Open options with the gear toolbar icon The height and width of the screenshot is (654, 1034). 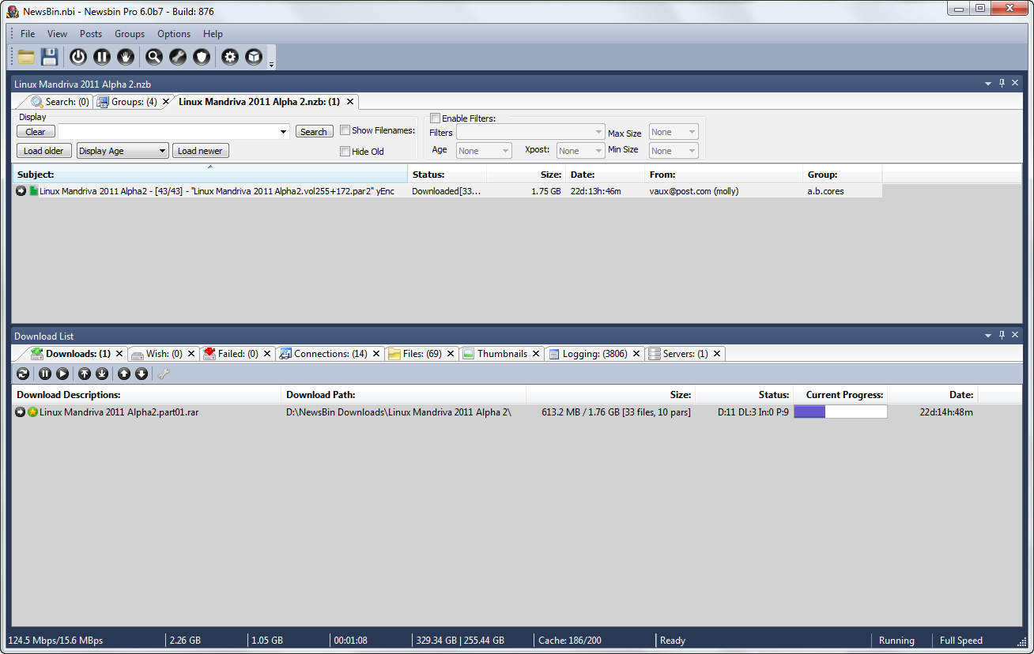click(x=230, y=57)
